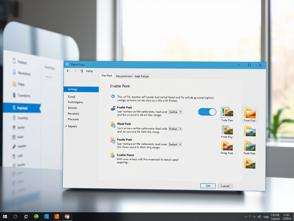
Task: Click the blue info icon under the 'Enable Peek' heading
Action: click(113, 96)
